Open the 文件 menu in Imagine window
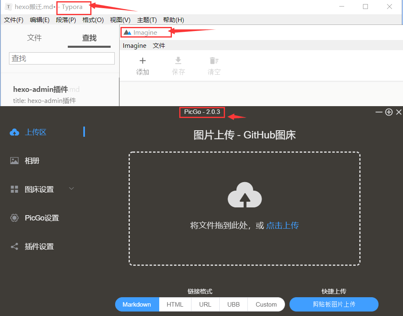The width and height of the screenshot is (403, 316). coord(159,46)
